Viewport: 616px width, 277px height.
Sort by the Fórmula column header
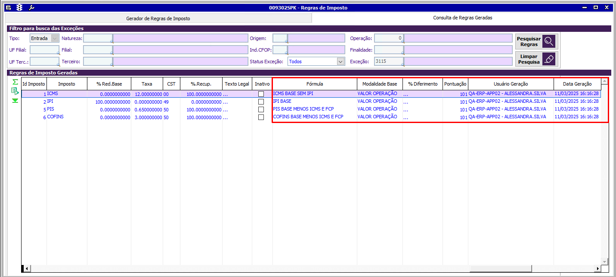click(x=315, y=84)
